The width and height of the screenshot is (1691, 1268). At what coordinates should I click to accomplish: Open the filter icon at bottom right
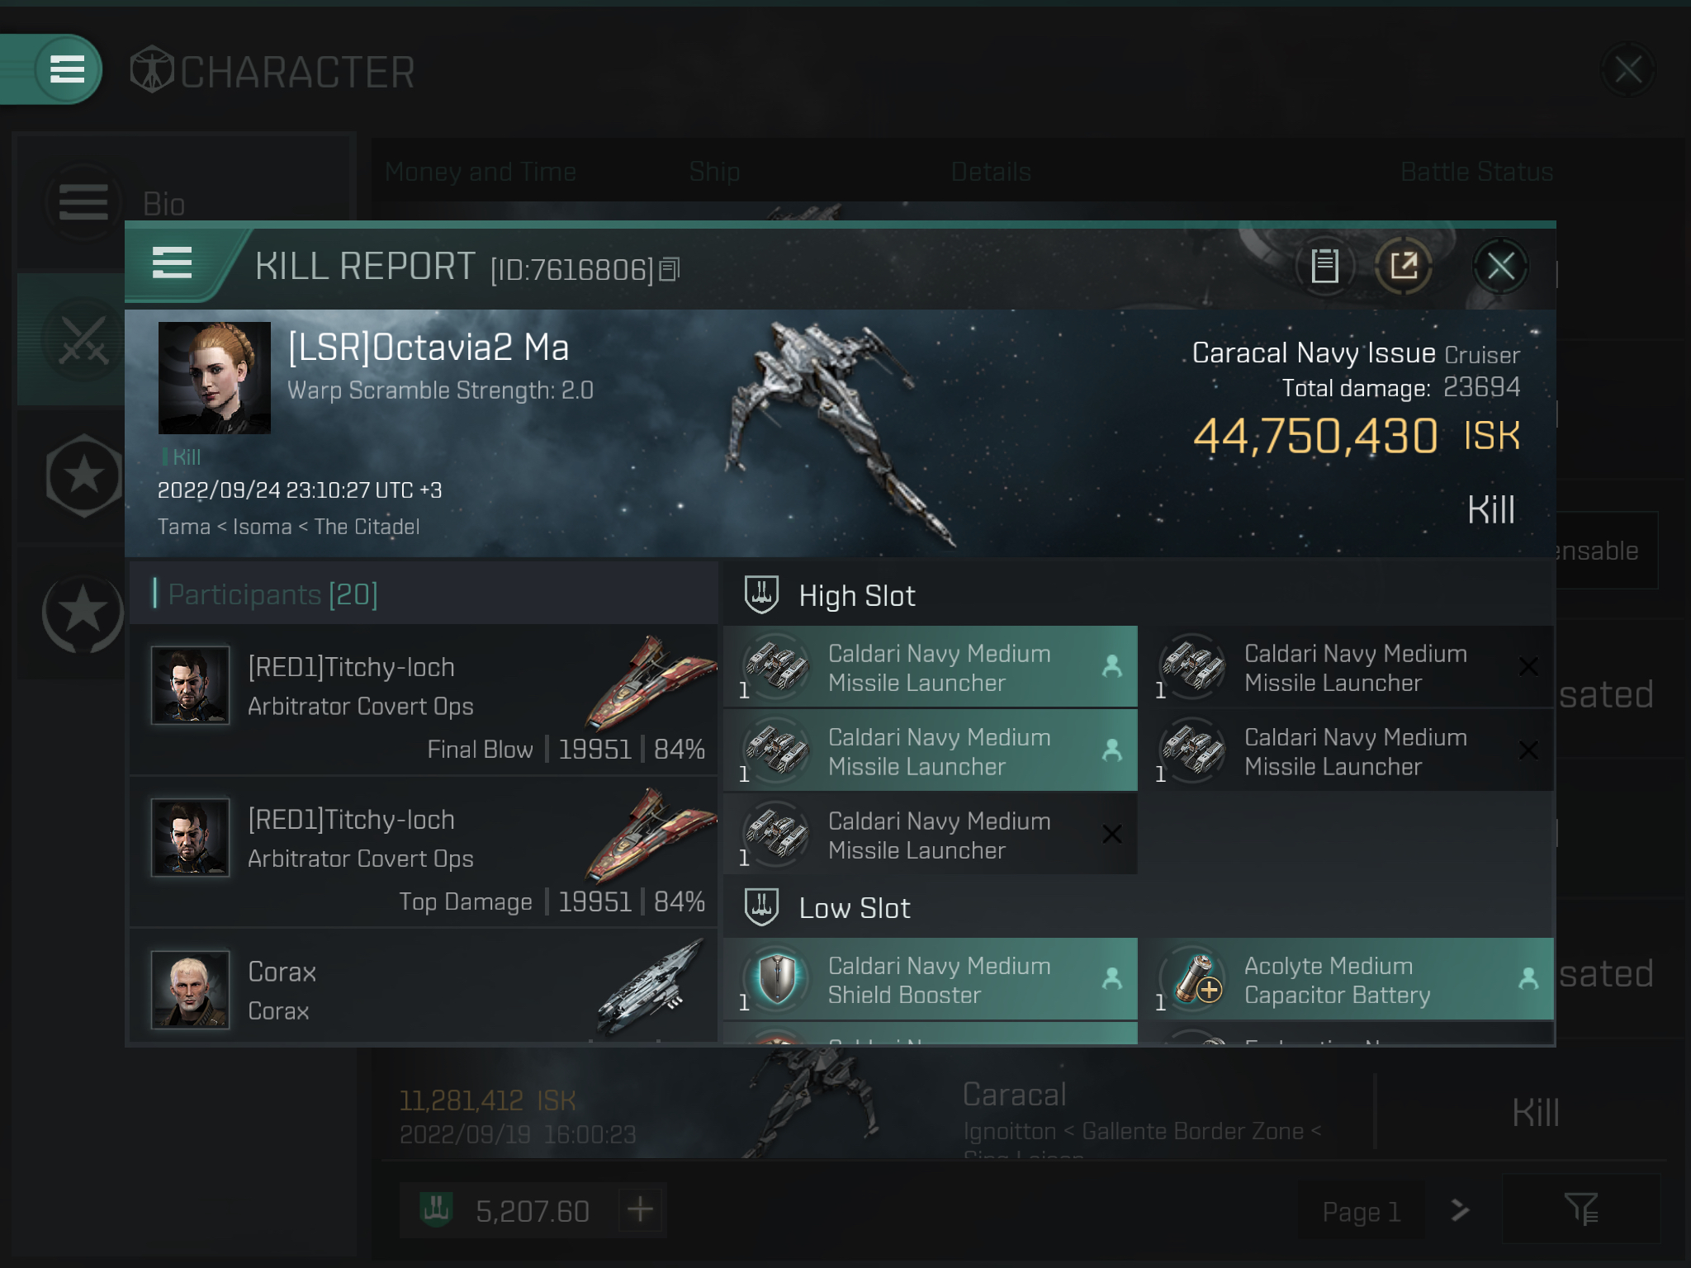tap(1581, 1210)
